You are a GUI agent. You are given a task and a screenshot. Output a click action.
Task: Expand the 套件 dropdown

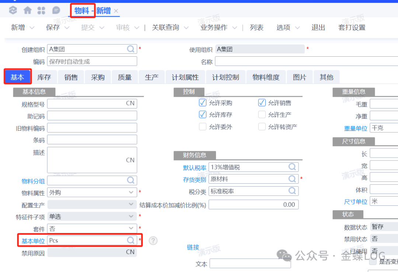point(132,229)
